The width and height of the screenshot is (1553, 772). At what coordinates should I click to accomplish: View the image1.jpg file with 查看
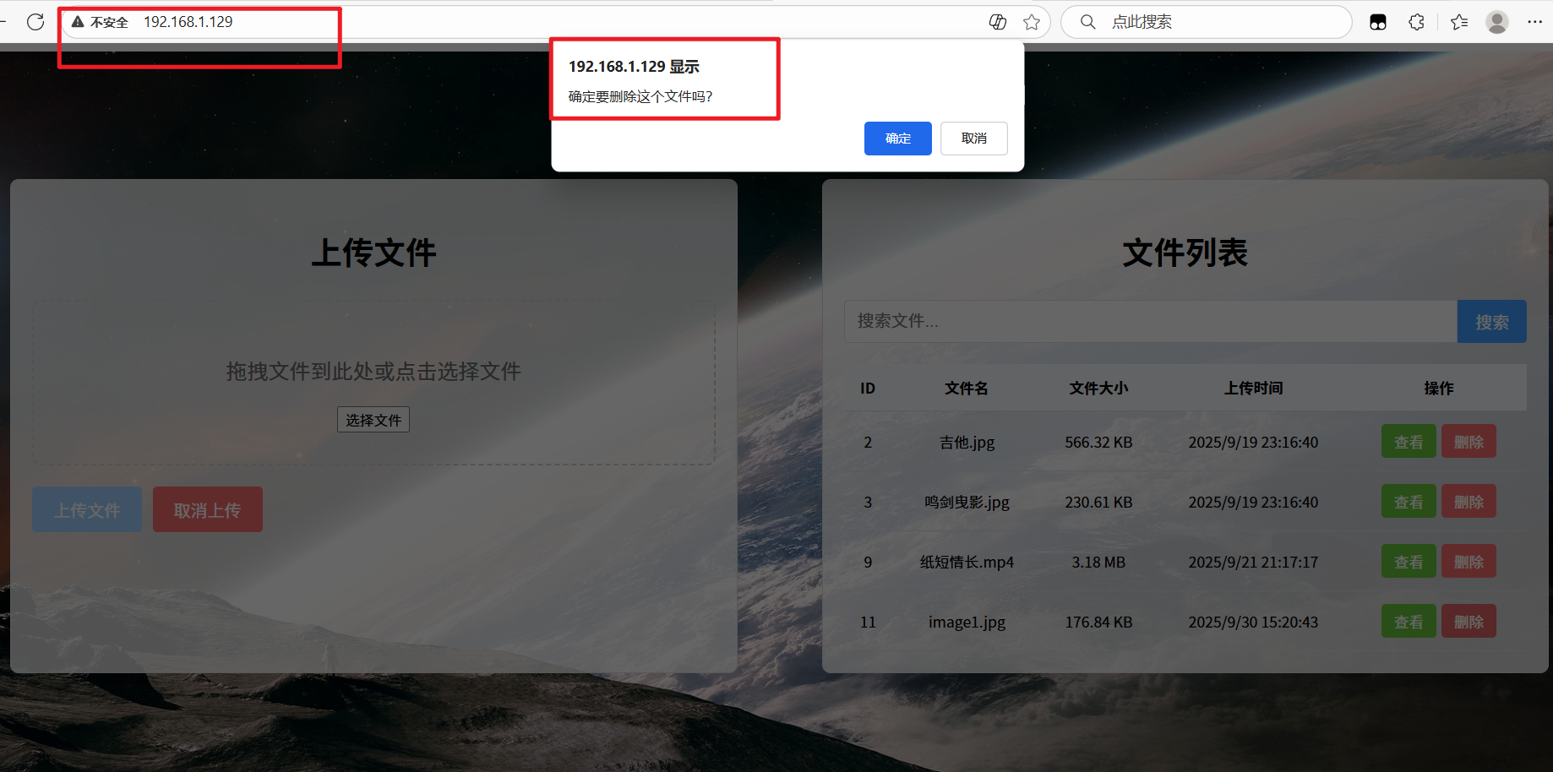[x=1409, y=622]
